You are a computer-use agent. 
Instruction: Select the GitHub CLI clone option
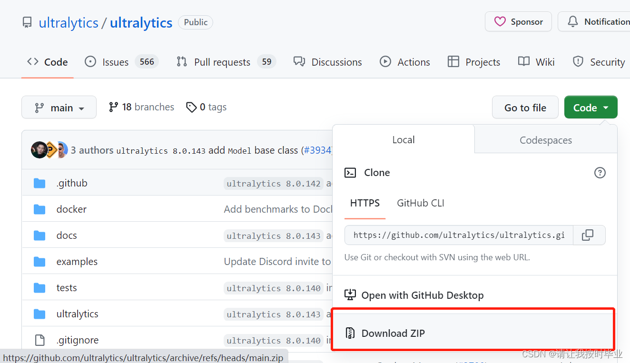(421, 203)
